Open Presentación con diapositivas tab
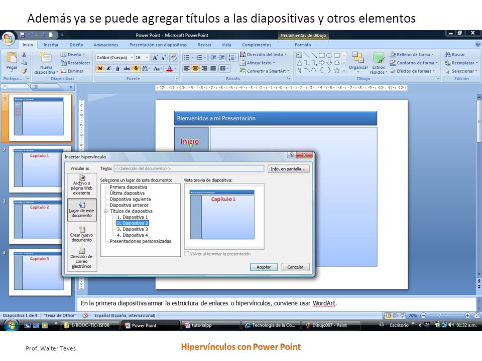 point(158,45)
